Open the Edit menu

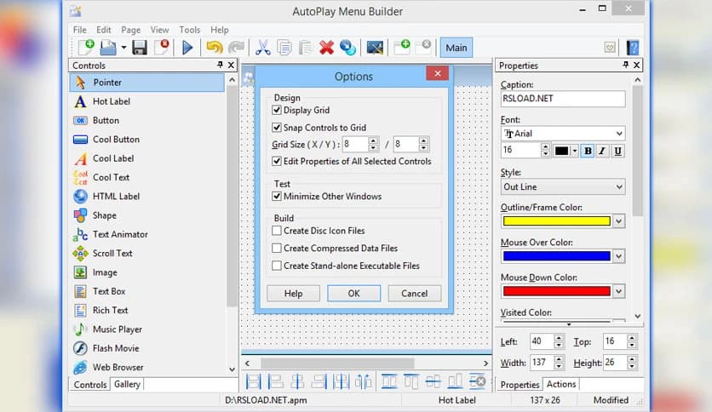(x=104, y=30)
